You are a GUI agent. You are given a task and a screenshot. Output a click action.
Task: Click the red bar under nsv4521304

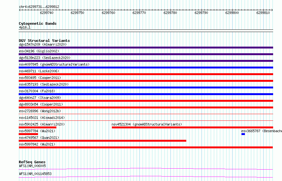click(192, 127)
